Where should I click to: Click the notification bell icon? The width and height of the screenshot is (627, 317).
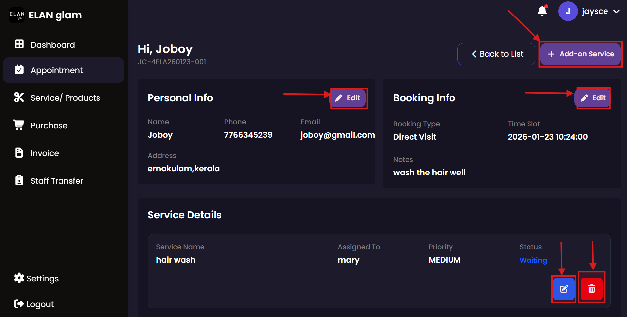tap(542, 11)
